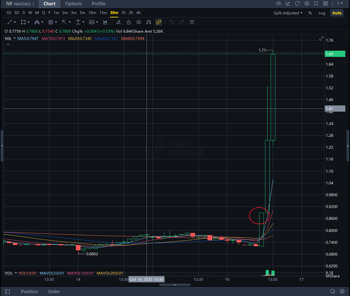This screenshot has height=296, width=350.
Task: Select the wave pattern drawing tool
Action: [37, 22]
